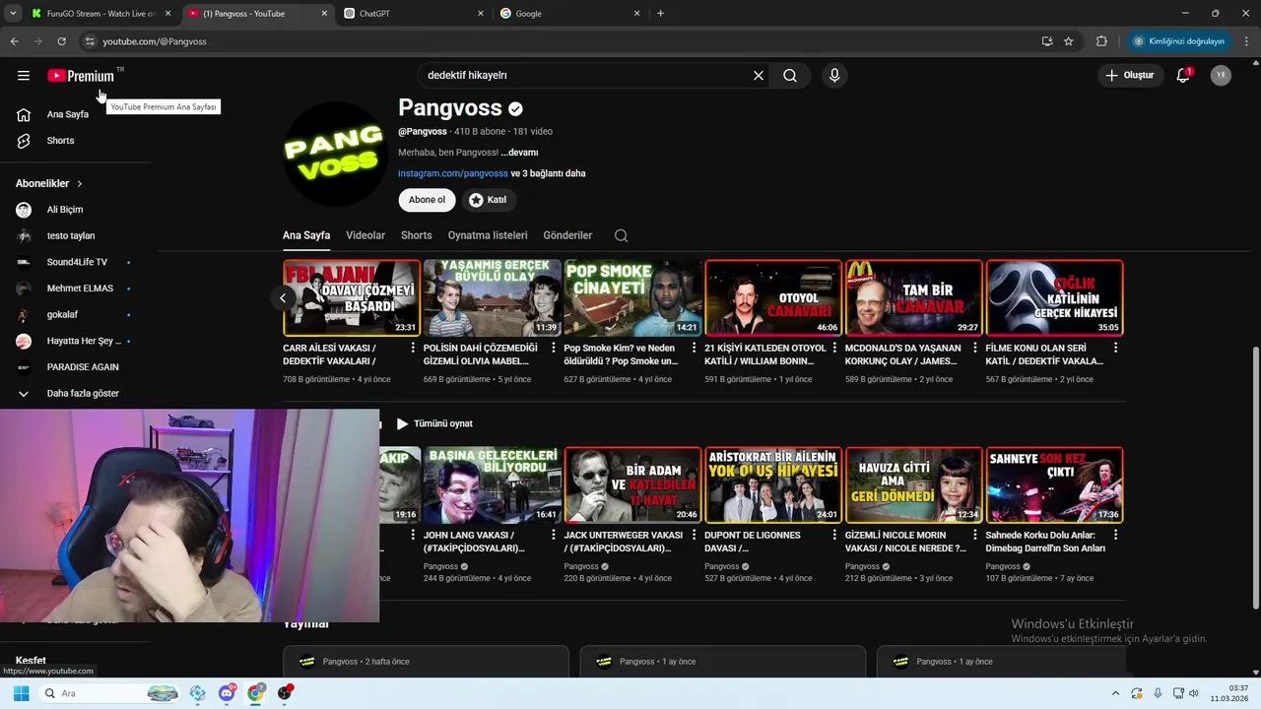The image size is (1261, 709).
Task: Open more options for MCDONALD'S video
Action: click(975, 348)
